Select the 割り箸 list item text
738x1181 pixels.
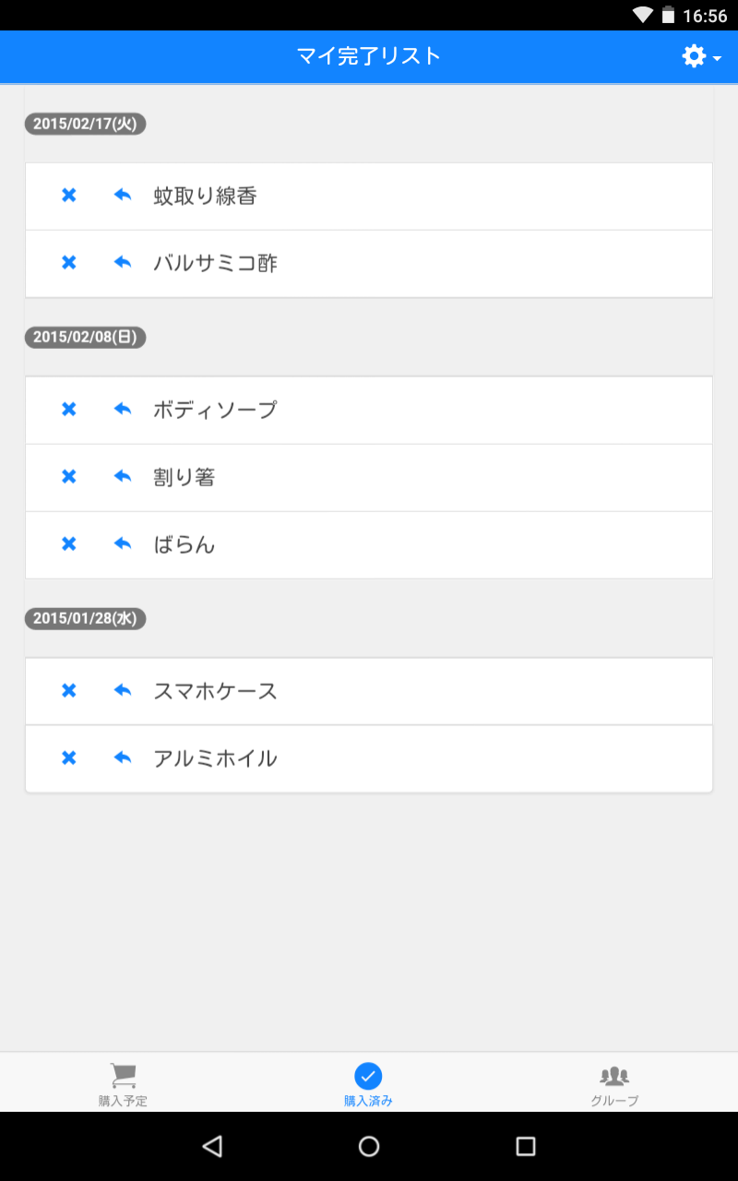pyautogui.click(x=184, y=477)
